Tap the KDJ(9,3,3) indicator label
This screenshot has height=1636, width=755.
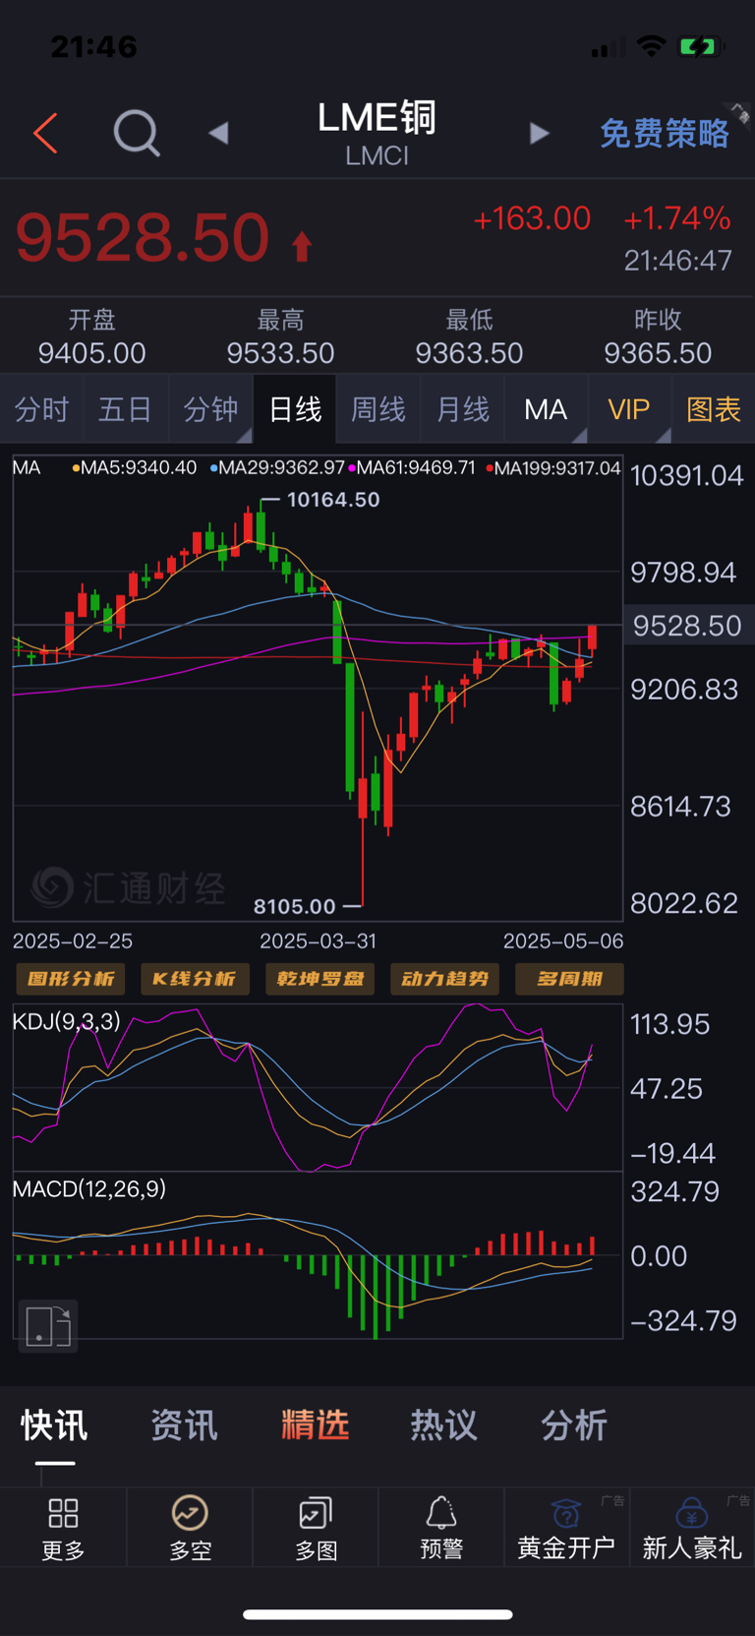pos(67,1021)
